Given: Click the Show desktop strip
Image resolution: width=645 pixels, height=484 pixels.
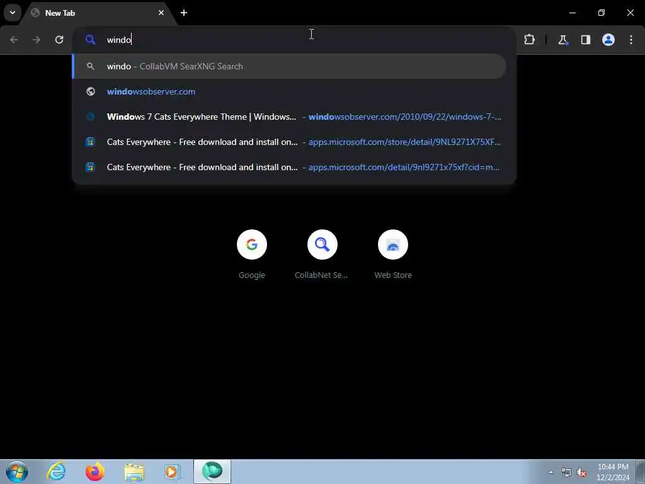Looking at the screenshot, I should (641, 471).
